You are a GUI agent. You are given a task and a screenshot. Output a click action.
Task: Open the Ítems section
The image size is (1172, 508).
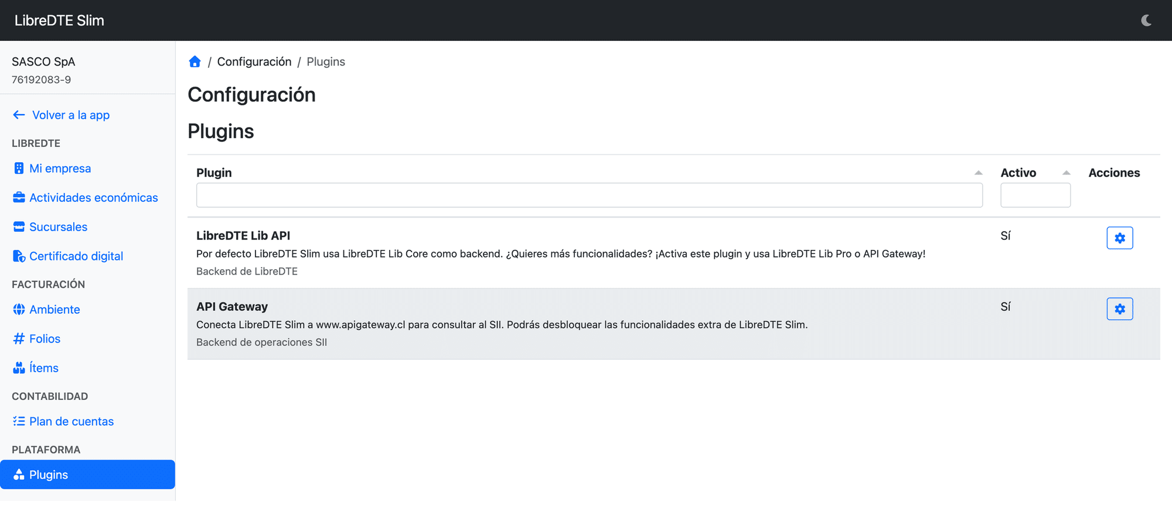44,368
